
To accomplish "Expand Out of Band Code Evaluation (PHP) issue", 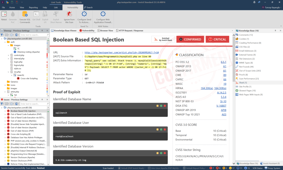I will [x=5, y=114].
